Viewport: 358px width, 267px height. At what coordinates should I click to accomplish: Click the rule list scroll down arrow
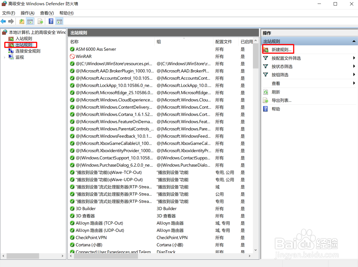click(x=256, y=250)
